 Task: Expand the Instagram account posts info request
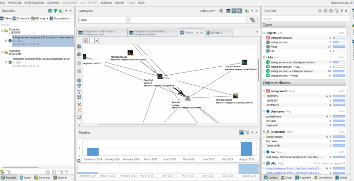(6, 41)
